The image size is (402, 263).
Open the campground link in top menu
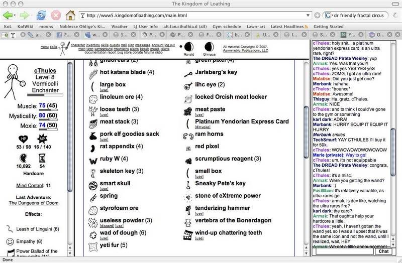coord(104,49)
